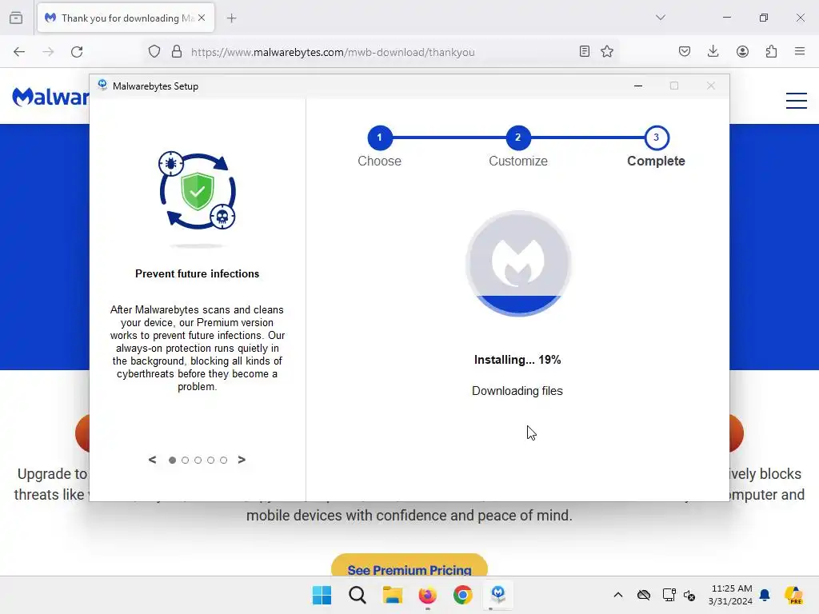Click the Firefox back arrow
819x614 pixels.
coord(19,52)
